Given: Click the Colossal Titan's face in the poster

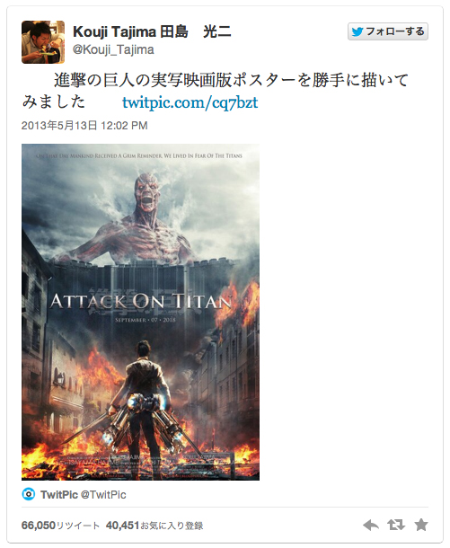Looking at the screenshot, I should click(x=148, y=191).
